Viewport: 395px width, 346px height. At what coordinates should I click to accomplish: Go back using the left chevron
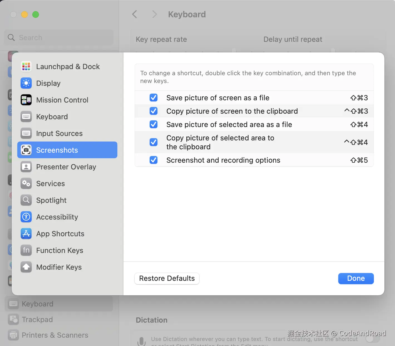click(x=135, y=14)
